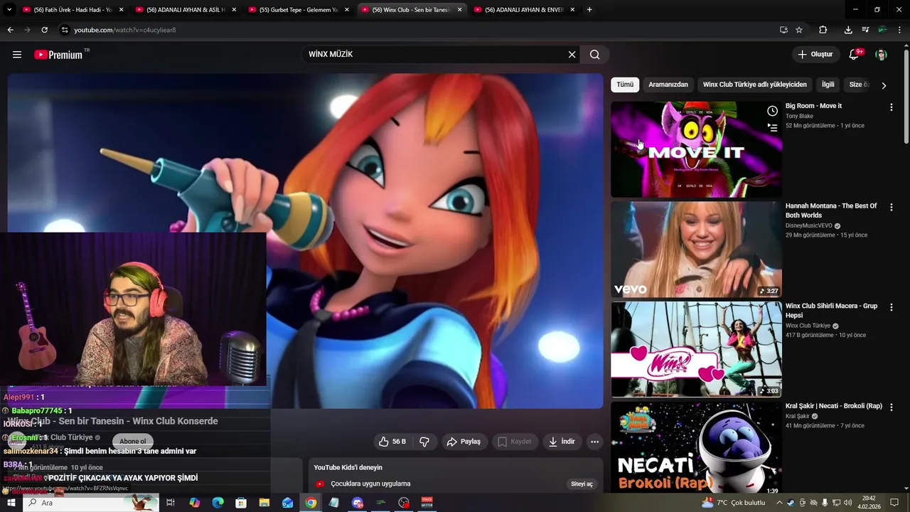
Task: Open Chrome media control icon
Action: pyautogui.click(x=865, y=30)
